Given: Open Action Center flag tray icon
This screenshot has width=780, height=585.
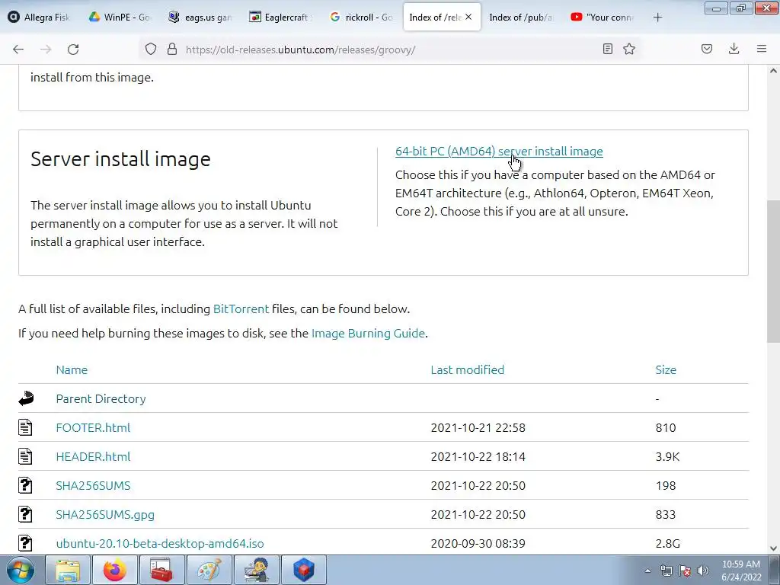Looking at the screenshot, I should (x=685, y=571).
